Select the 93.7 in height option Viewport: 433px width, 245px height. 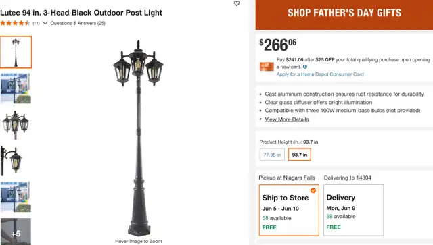tap(300, 155)
